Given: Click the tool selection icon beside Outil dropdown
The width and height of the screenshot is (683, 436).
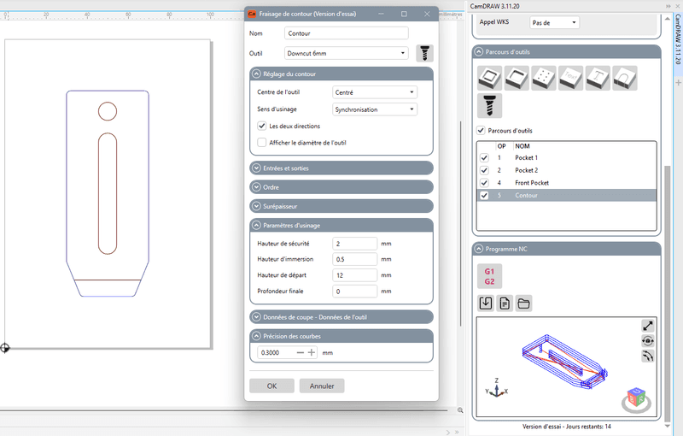Looking at the screenshot, I should click(x=424, y=53).
